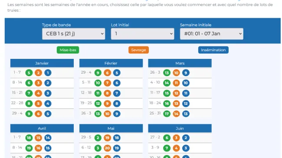Viewport: 282px width, 158px height.
Task: Click green badge 16 in Mars week 18 - 24
Action: pos(167,103)
